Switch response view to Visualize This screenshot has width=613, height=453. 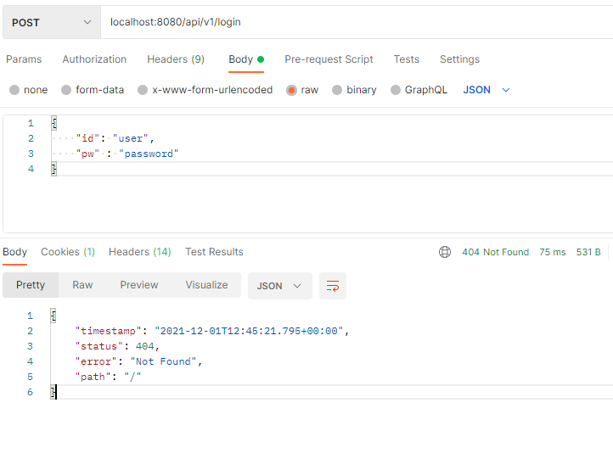click(x=206, y=285)
